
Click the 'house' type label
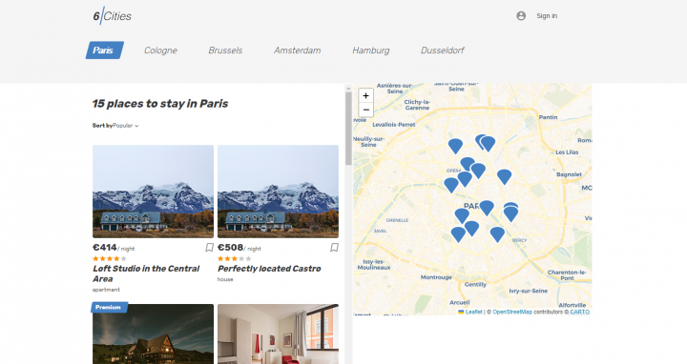click(225, 279)
